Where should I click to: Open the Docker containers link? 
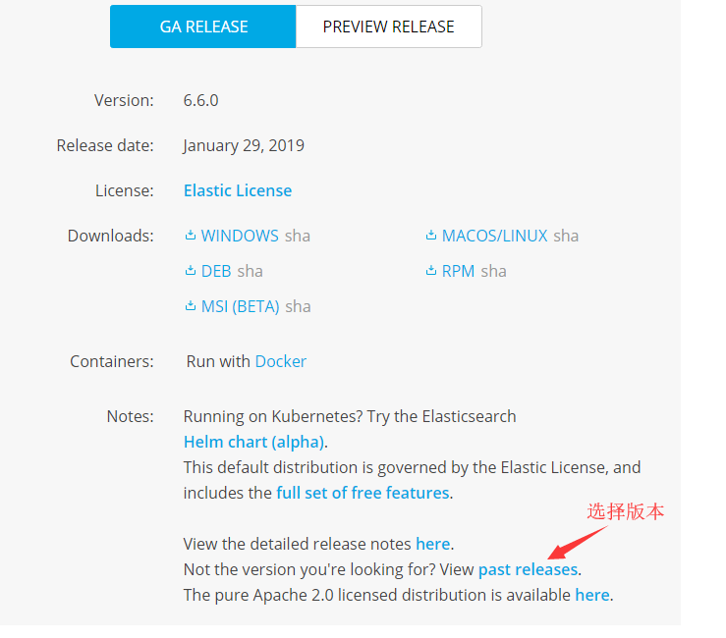[x=281, y=361]
